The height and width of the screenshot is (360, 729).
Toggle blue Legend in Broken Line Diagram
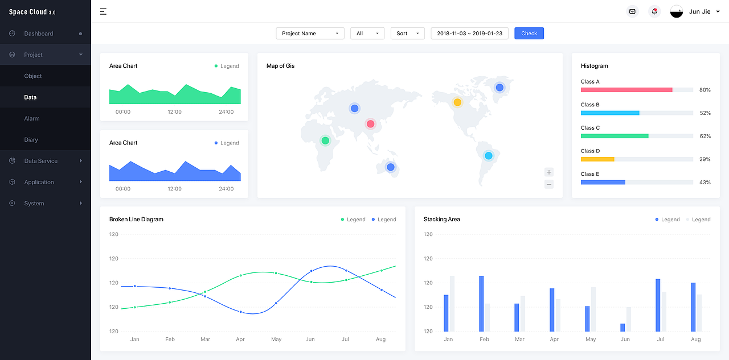click(384, 220)
